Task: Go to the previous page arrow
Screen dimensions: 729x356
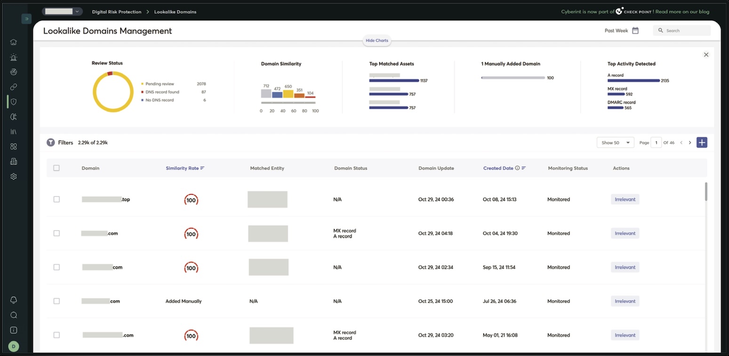Action: [681, 142]
